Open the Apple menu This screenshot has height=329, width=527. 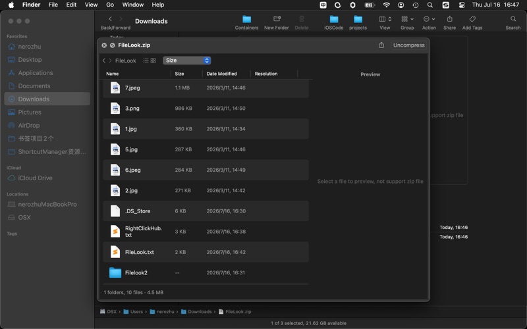coord(11,5)
